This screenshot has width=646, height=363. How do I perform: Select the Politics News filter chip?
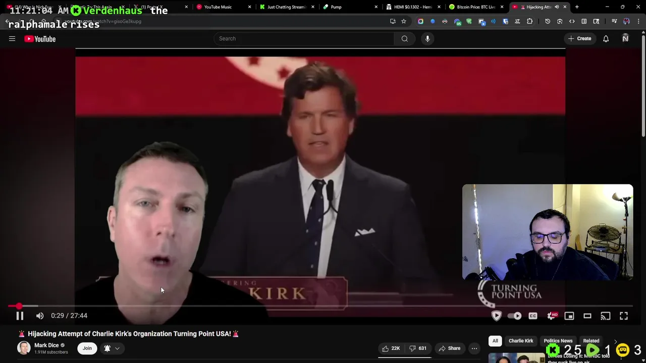click(558, 341)
